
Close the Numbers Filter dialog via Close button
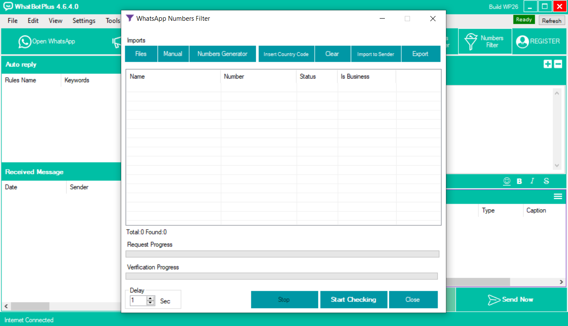pyautogui.click(x=413, y=300)
